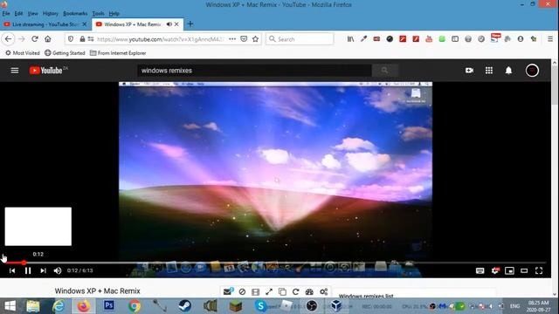Click the red YouTube extension icon in toolbar
This screenshot has height=314, width=559.
pyautogui.click(x=429, y=38)
